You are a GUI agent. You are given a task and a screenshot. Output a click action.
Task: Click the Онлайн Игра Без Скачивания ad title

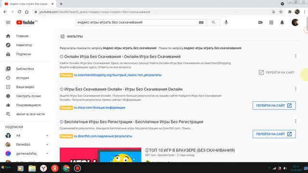122,57
